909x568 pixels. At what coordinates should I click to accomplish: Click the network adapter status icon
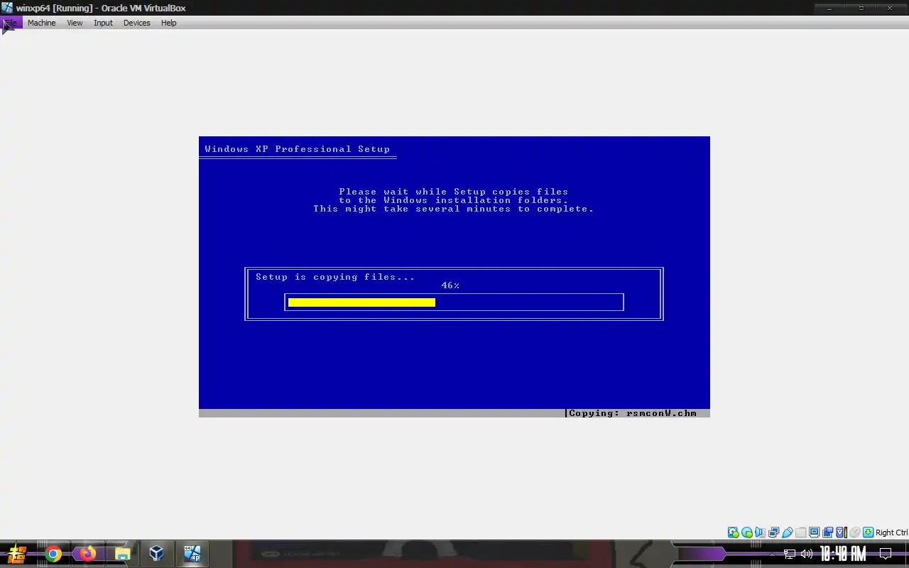[x=774, y=532]
